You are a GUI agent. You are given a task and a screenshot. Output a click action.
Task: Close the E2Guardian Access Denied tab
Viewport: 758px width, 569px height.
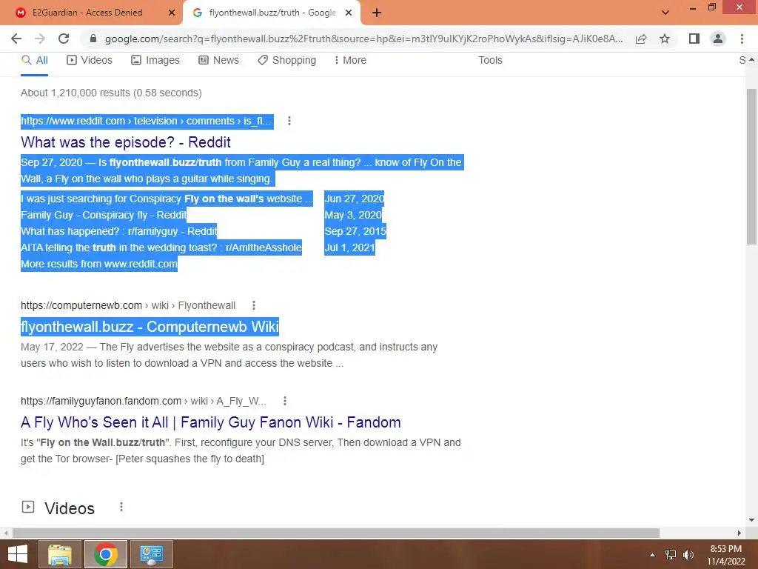click(172, 13)
